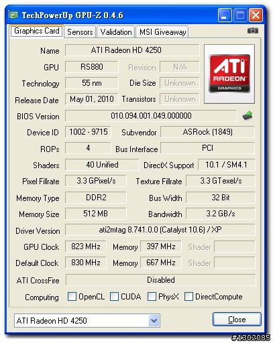
Task: Click Memory Size value 512 MB
Action: [96, 214]
